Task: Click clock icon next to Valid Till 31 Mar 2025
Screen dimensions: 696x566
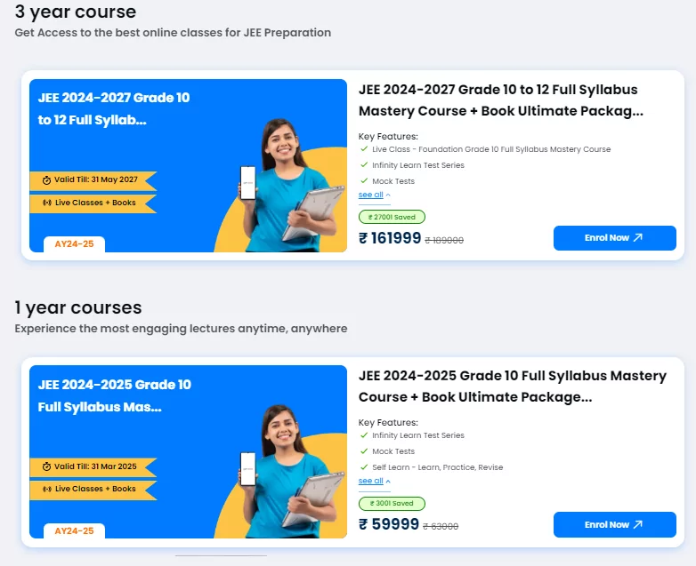Action: coord(46,466)
